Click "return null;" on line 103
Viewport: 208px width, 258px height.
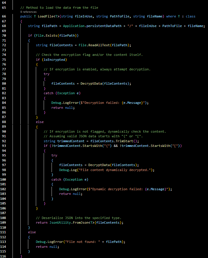(71, 194)
